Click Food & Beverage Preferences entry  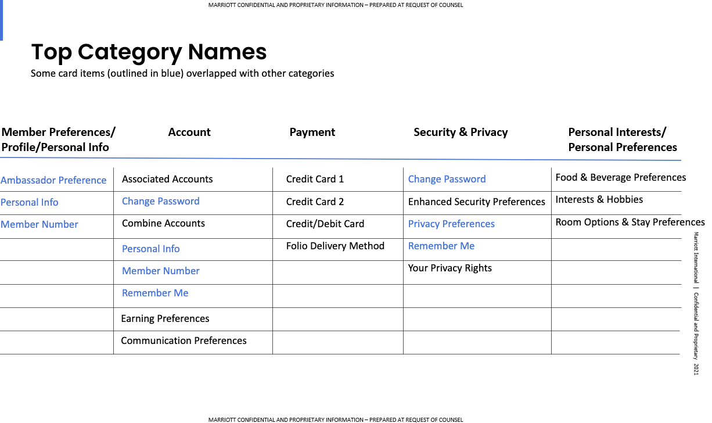[x=620, y=178]
